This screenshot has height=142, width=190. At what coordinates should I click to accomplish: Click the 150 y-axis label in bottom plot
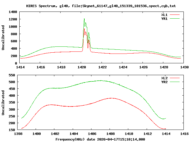coord(12,130)
